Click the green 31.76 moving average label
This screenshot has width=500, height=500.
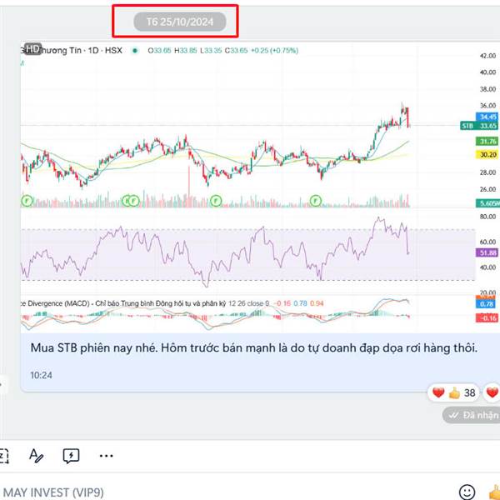(487, 141)
